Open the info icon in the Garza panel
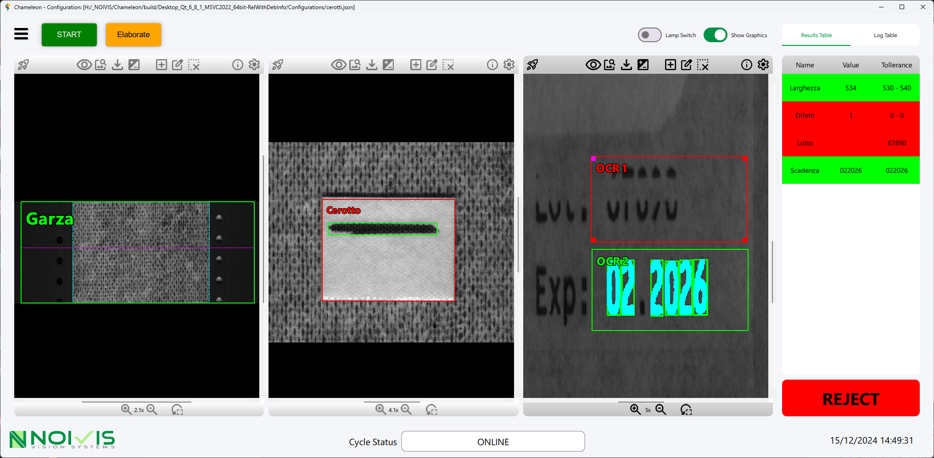This screenshot has height=458, width=934. click(238, 65)
